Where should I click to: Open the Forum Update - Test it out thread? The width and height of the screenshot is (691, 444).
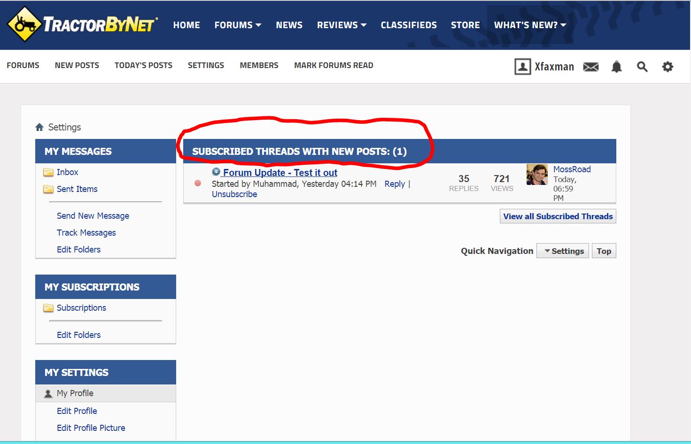(280, 173)
